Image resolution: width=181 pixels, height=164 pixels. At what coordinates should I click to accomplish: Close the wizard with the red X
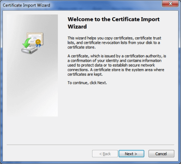[170, 4]
